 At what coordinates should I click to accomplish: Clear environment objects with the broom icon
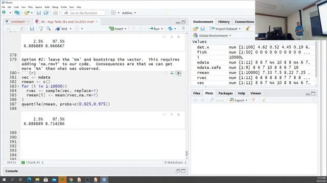(247, 28)
